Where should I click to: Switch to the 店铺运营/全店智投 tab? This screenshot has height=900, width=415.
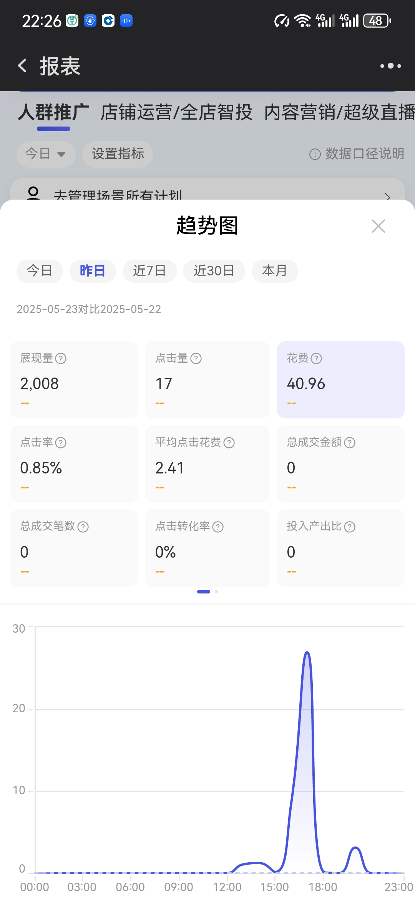pyautogui.click(x=176, y=113)
